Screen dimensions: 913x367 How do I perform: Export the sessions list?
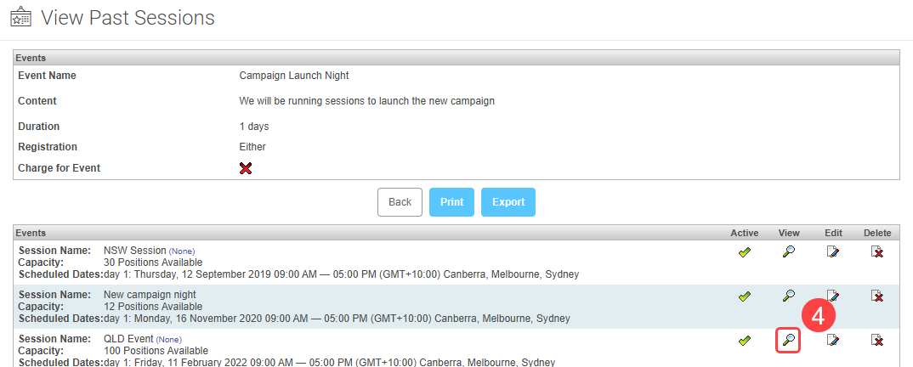[508, 202]
